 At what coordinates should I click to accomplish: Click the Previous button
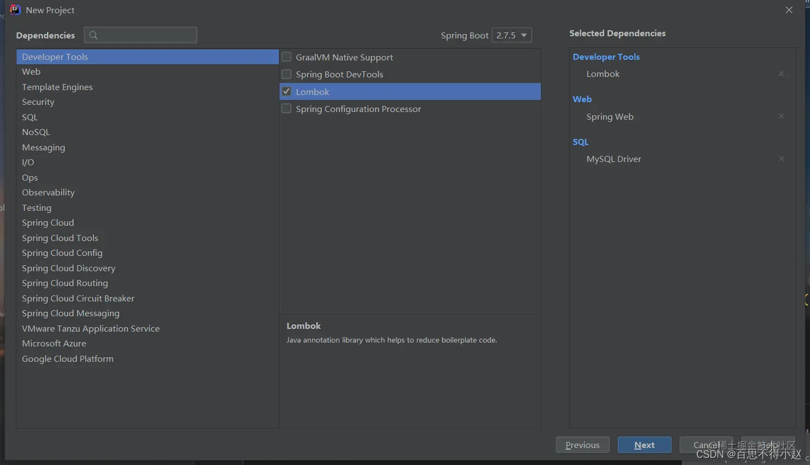[583, 445]
